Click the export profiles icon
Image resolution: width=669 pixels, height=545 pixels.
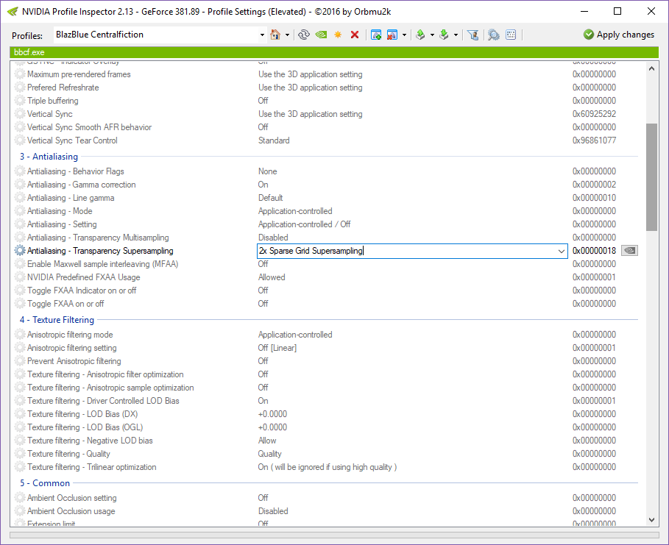coord(420,35)
